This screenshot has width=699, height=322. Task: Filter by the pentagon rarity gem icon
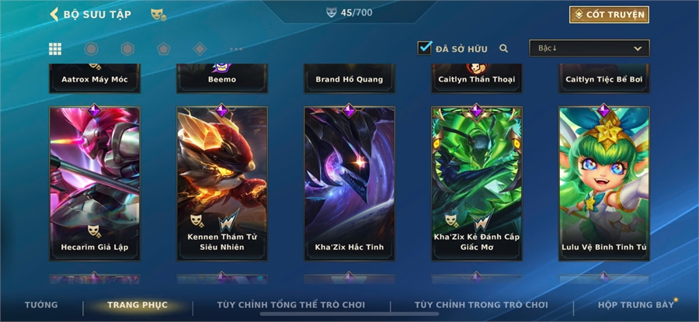point(164,49)
